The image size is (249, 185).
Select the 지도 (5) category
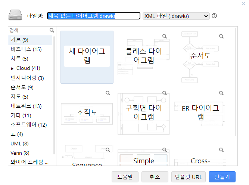click(30, 97)
